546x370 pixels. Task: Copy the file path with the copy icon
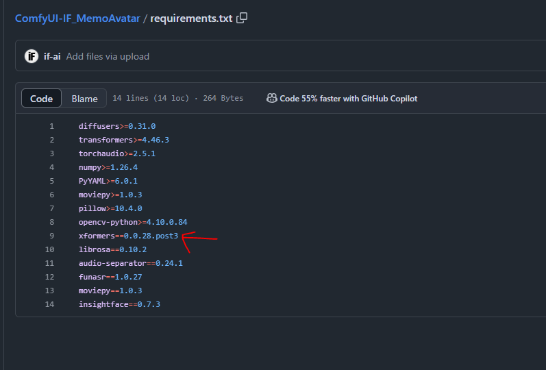[x=242, y=18]
